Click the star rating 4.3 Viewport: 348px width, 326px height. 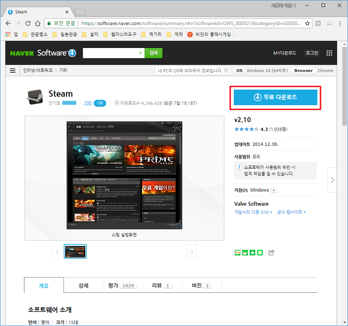coord(261,129)
